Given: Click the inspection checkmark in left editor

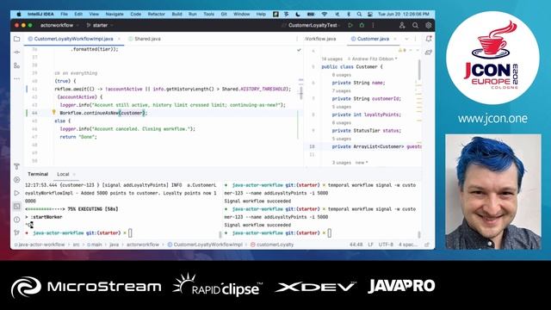Looking at the screenshot, I should tap(299, 50).
